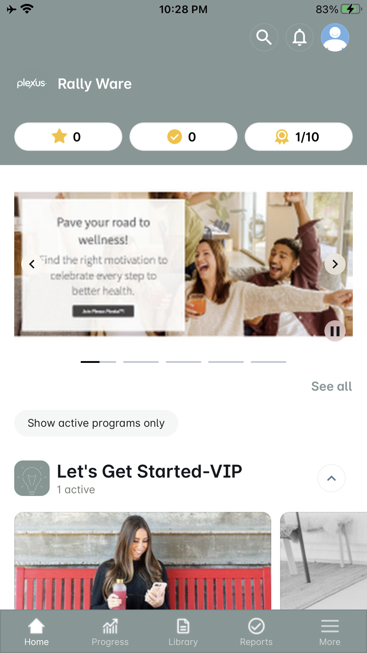
Task: Tap the lightbulb program icon
Action: (32, 478)
